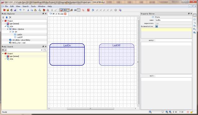Click the Open Model folder icon

pos(8,10)
